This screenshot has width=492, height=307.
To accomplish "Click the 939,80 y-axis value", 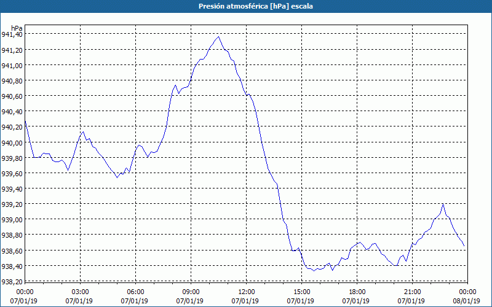I will [x=12, y=158].
